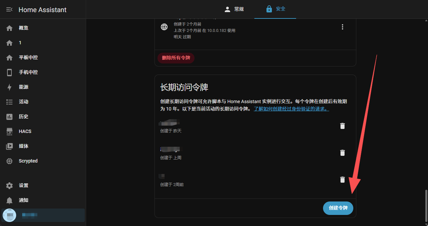Screen dimensions: 428x226
Task: Open the 历史 history panel
Action: pyautogui.click(x=43, y=117)
